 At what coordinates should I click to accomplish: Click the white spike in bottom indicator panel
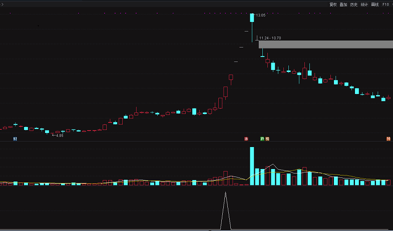226,210
